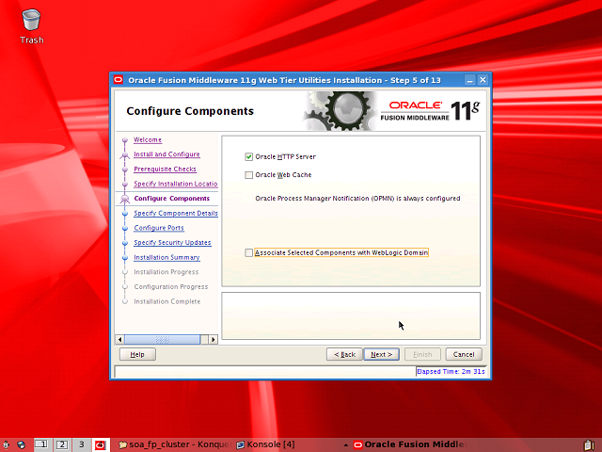Click the Cancel button
This screenshot has width=602, height=452.
pos(464,354)
